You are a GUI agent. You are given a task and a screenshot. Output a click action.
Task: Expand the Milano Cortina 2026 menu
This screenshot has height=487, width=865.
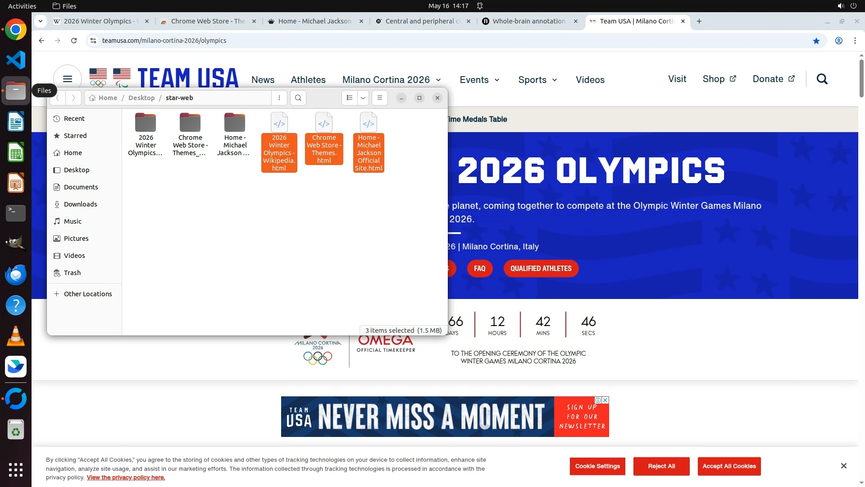point(392,80)
